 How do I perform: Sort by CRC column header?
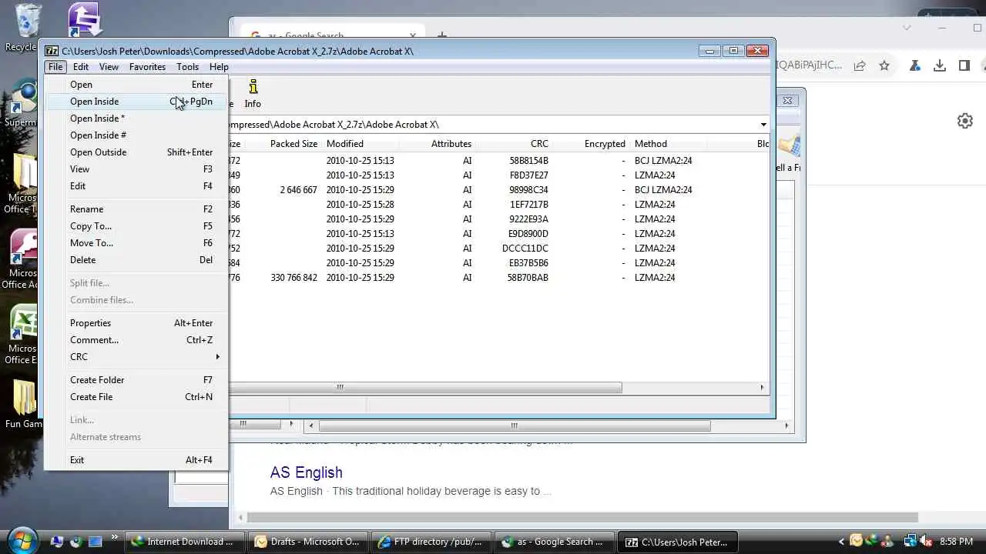[515, 144]
